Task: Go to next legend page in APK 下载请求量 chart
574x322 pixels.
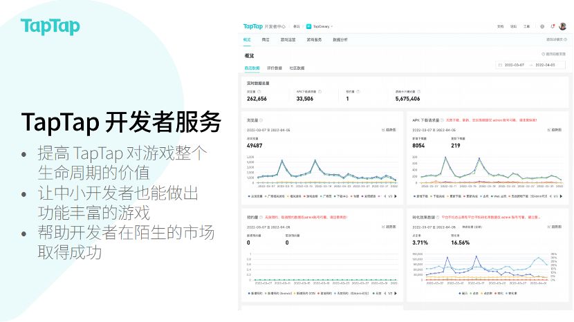Action: tap(561, 196)
